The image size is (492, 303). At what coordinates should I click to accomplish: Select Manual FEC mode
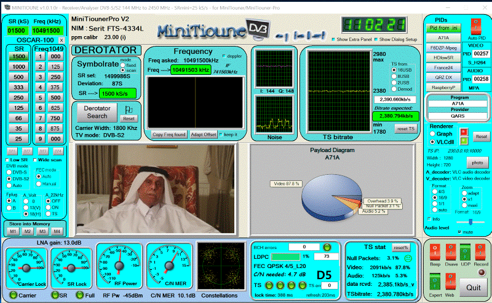[39, 184]
